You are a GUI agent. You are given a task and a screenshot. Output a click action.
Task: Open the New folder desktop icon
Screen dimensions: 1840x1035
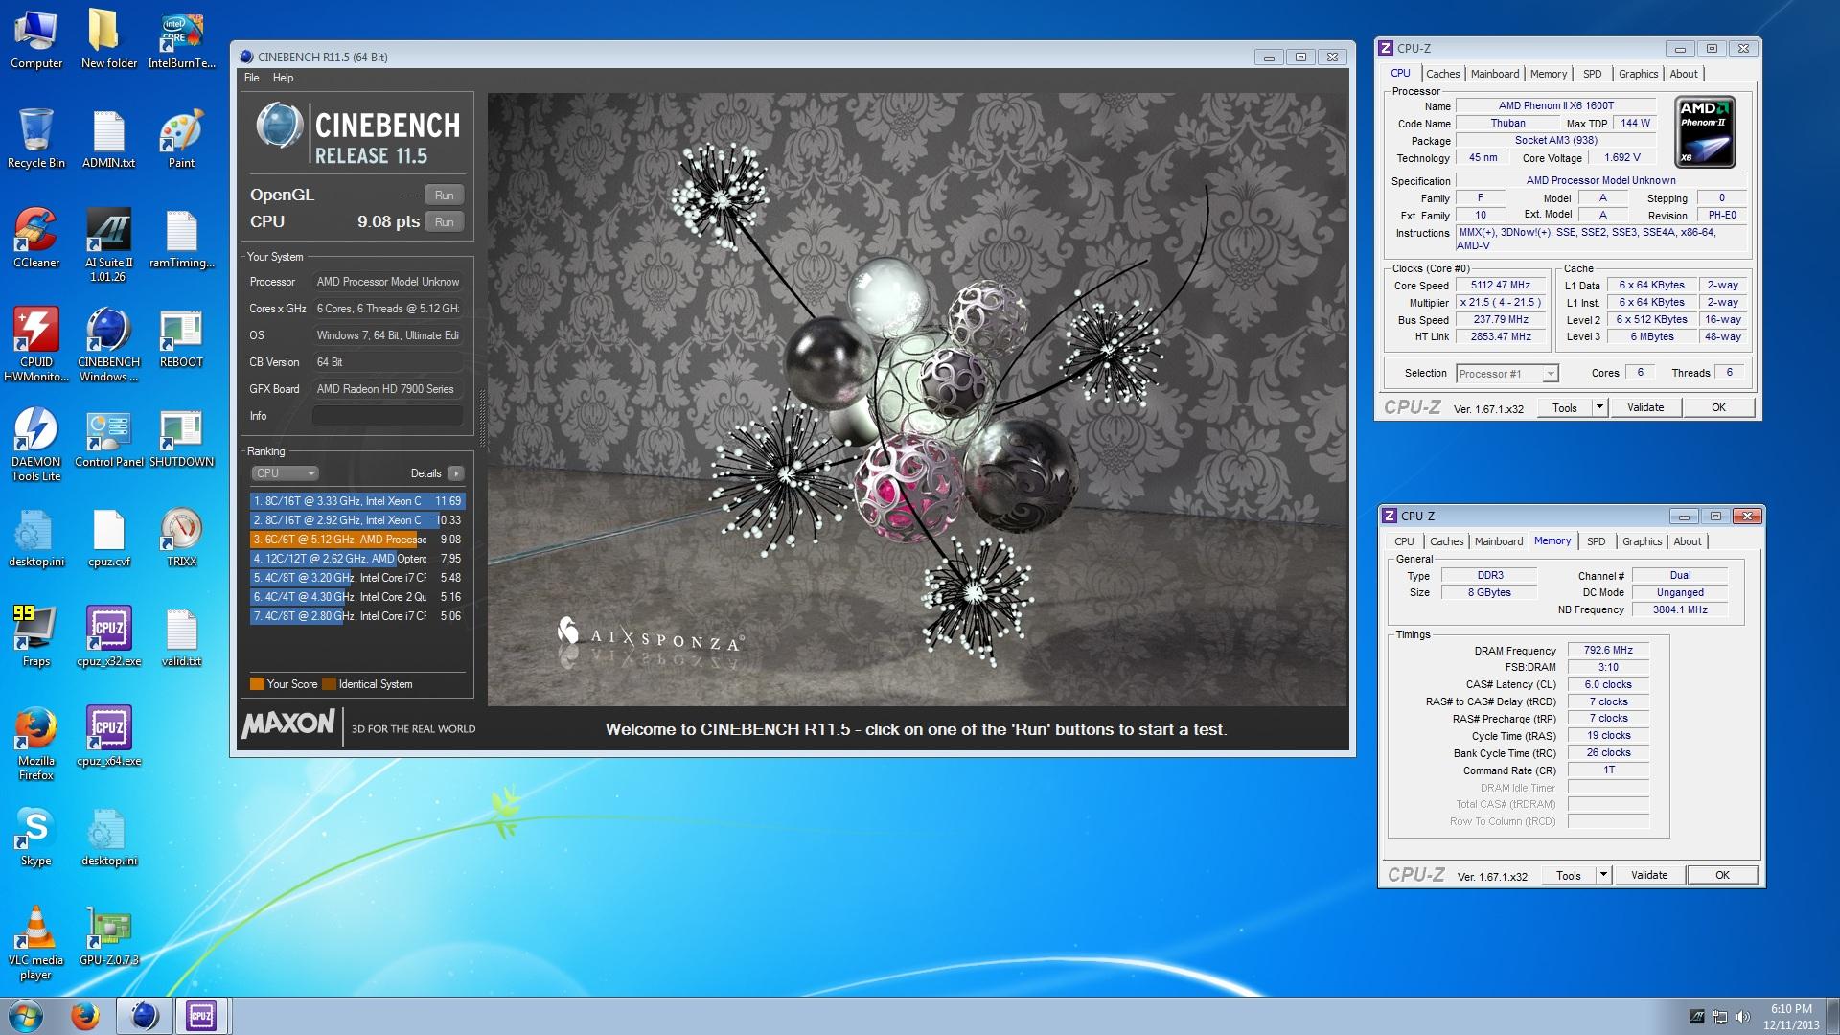point(108,40)
